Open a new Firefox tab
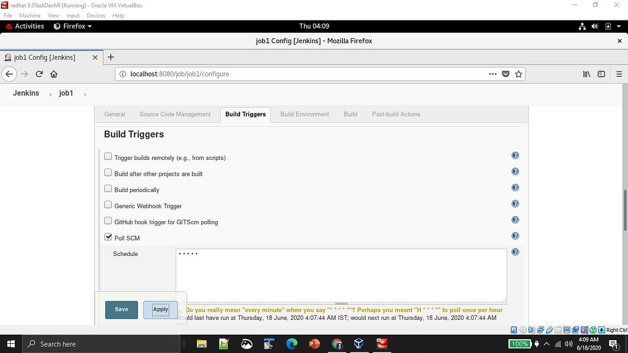 [111, 57]
